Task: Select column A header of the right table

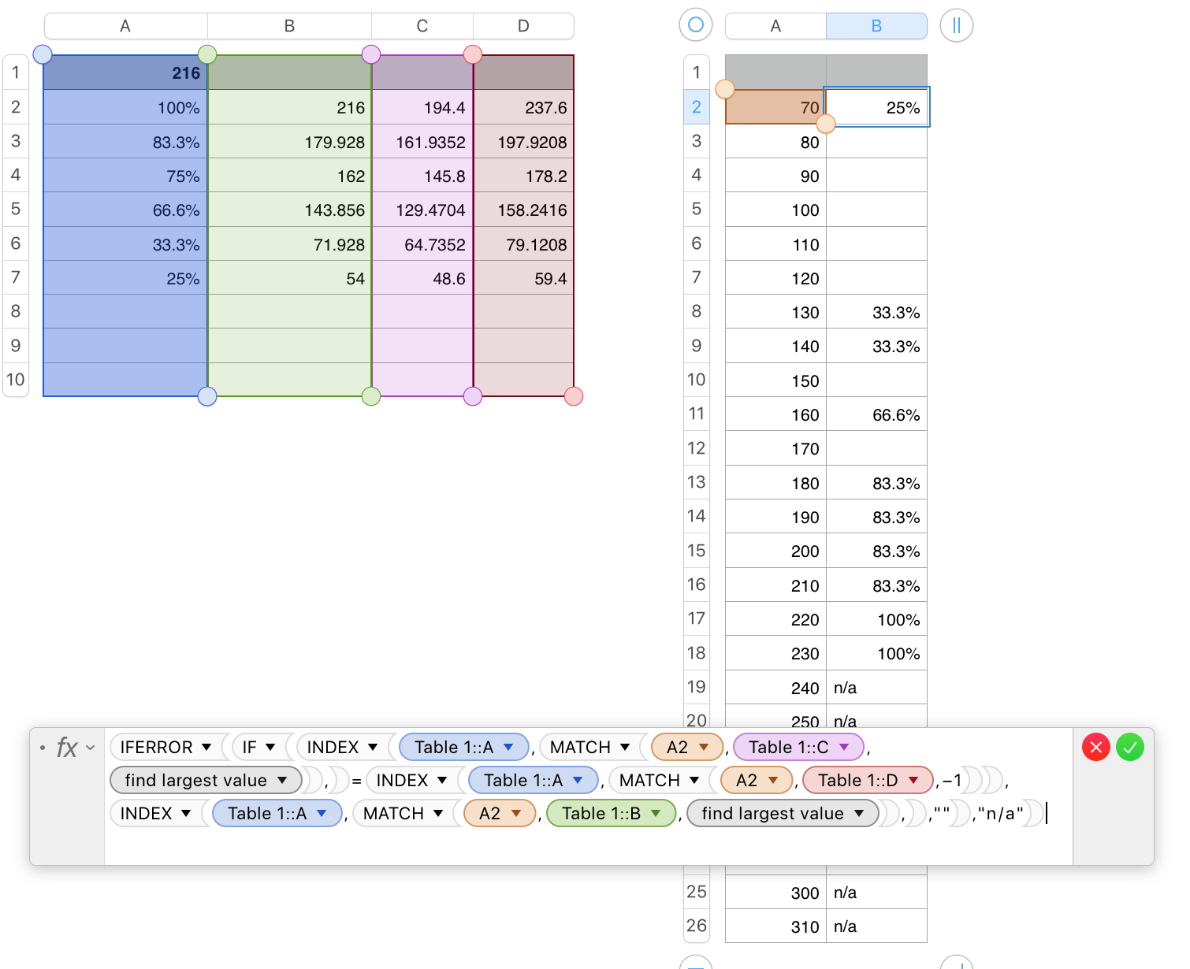Action: point(775,26)
